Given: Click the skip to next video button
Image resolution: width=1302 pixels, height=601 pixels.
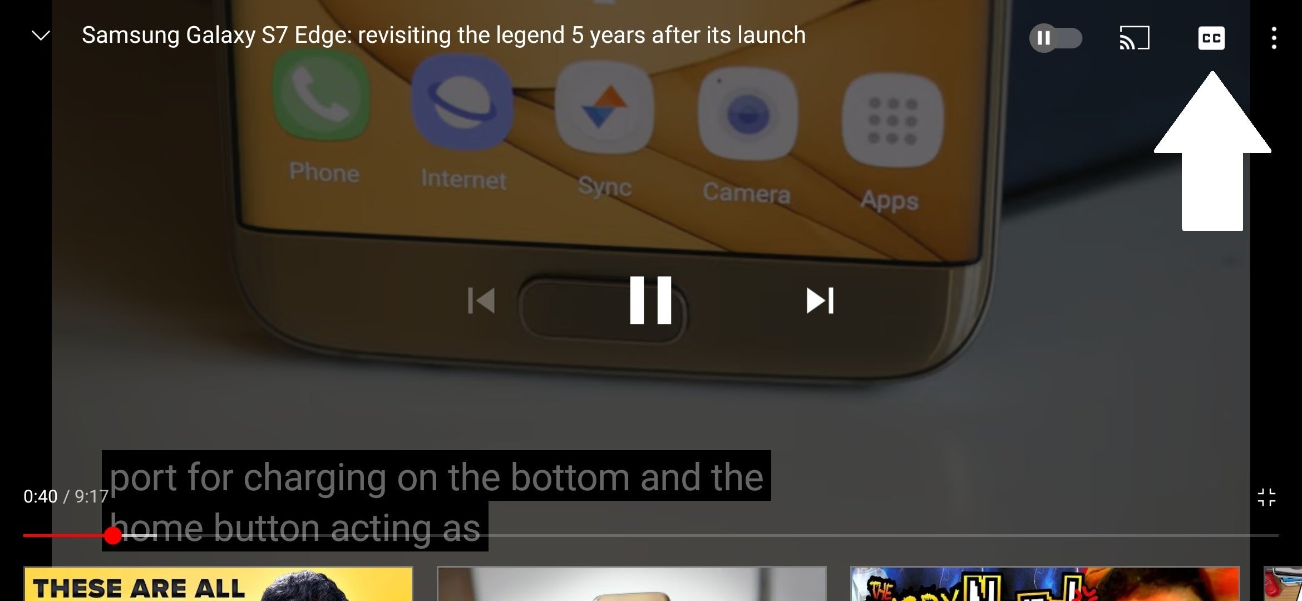Looking at the screenshot, I should click(x=820, y=300).
